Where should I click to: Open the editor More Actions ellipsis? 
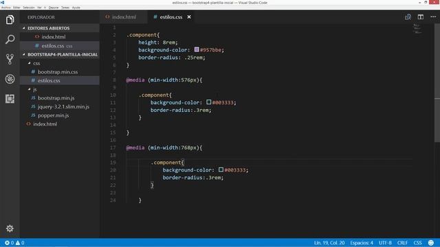coord(433,16)
